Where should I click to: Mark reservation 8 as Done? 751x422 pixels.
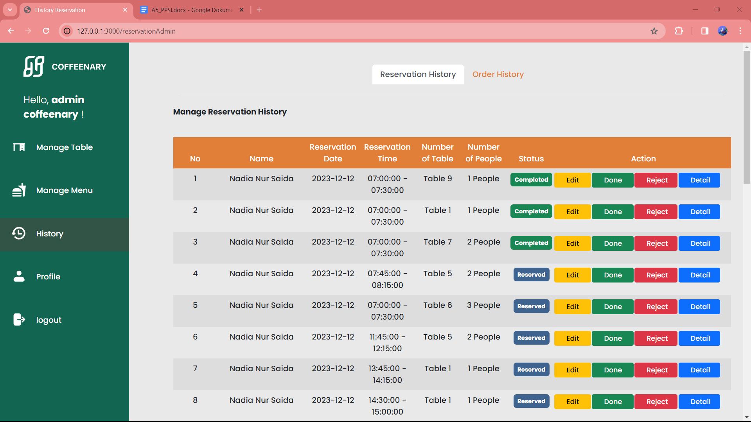point(613,402)
